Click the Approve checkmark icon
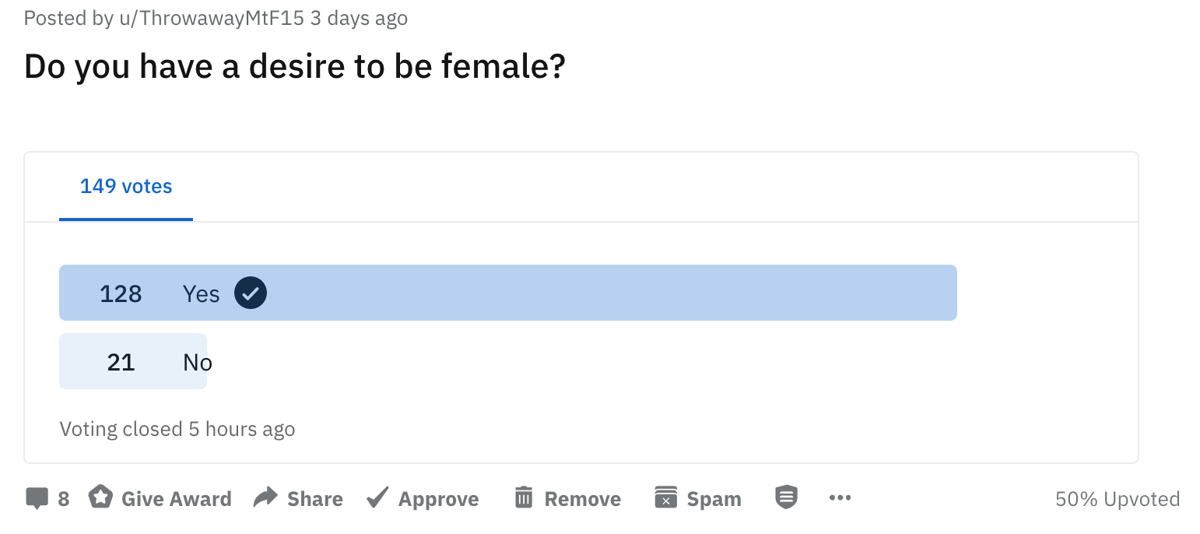The height and width of the screenshot is (534, 1200). coord(377,497)
